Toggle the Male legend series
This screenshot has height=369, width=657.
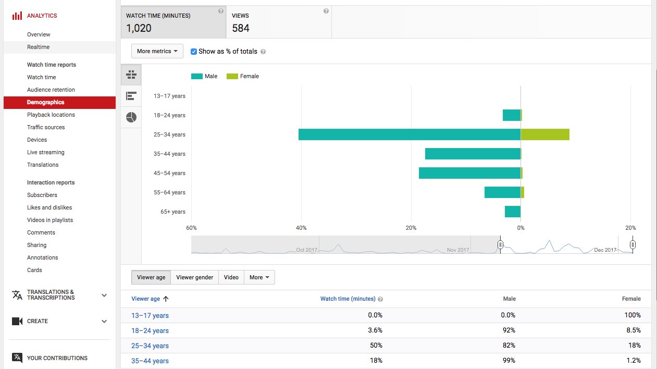pos(204,76)
